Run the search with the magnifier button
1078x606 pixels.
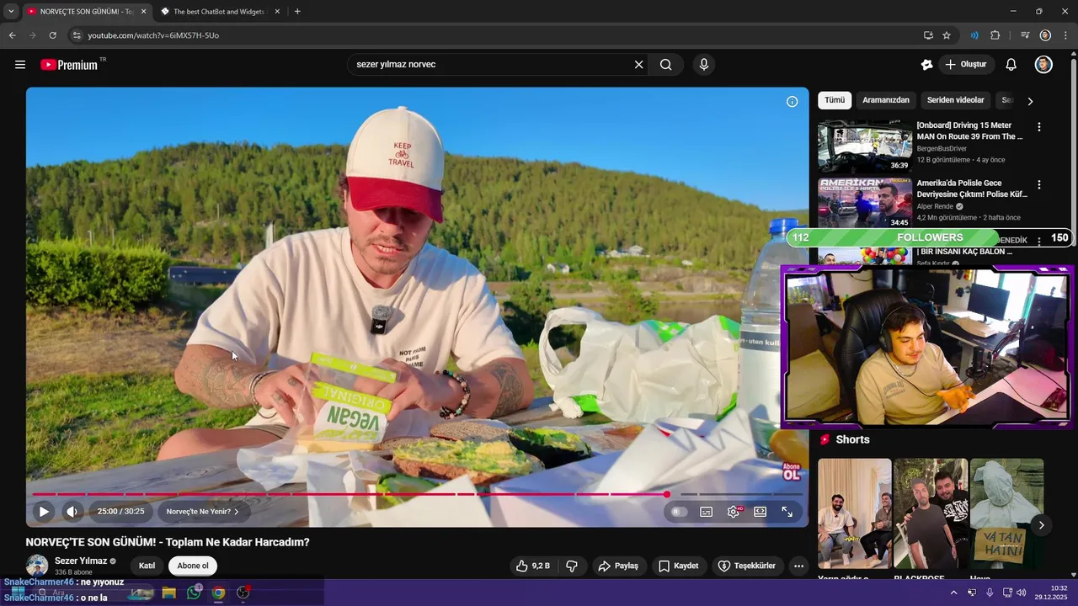pos(665,65)
